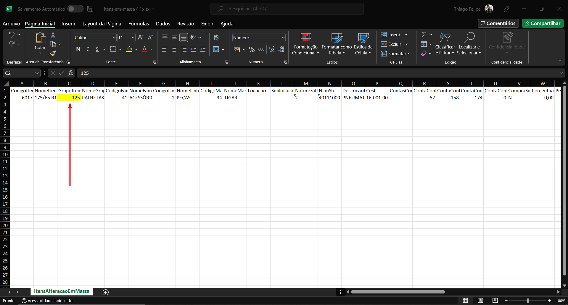Toggle underline S formatting
The width and height of the screenshot is (568, 305).
click(x=97, y=49)
